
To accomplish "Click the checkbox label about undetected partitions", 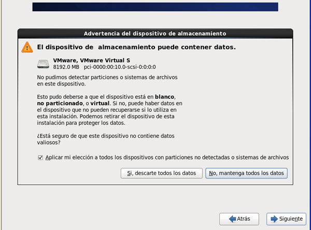I will 167,157.
